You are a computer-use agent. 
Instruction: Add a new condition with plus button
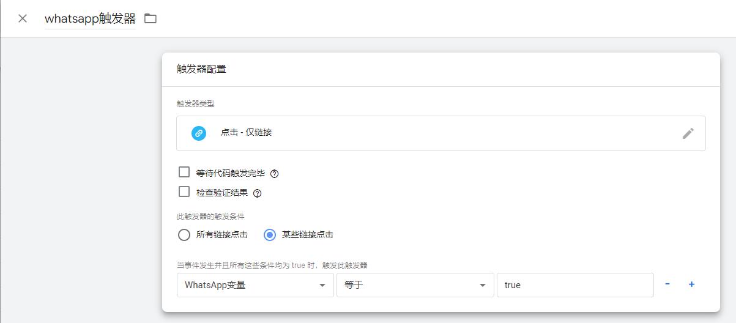click(692, 284)
